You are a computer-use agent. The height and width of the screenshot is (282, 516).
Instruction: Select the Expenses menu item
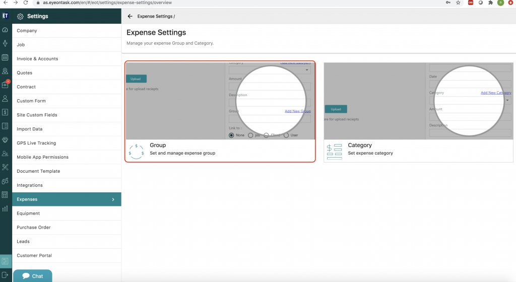pos(67,199)
